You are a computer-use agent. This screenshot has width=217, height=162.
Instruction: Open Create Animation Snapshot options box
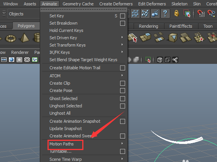[122, 121]
